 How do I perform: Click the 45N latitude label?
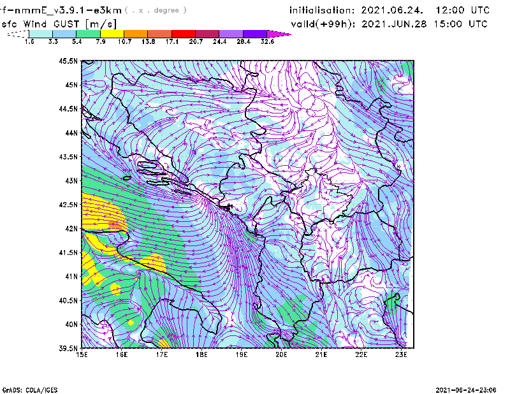(71, 85)
